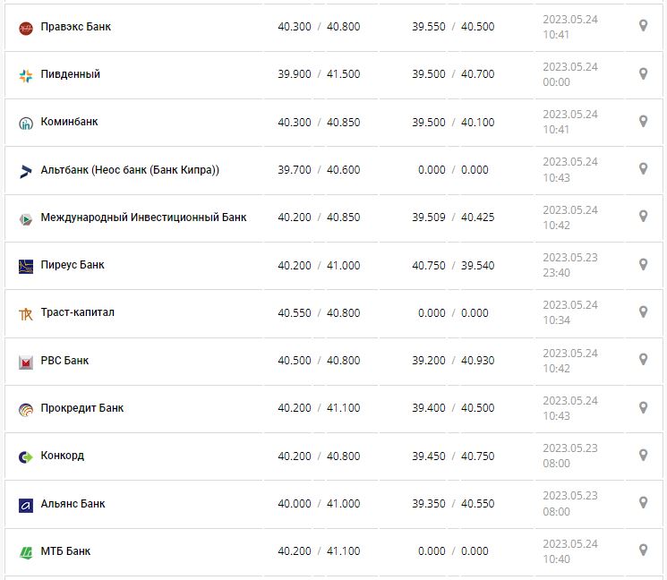
Task: Open map pin for Альянс Банк
Action: (x=643, y=503)
